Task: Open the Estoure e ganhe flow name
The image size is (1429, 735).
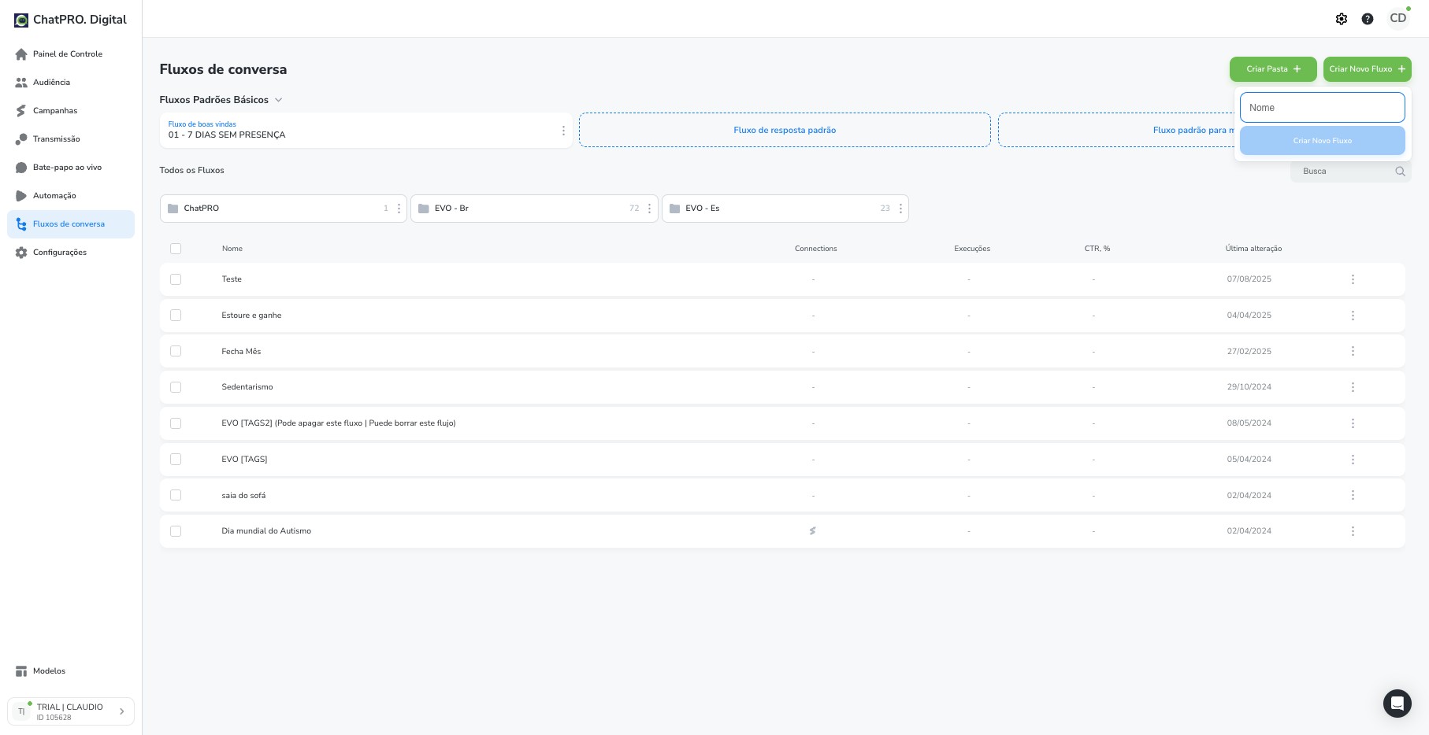Action: coord(251,316)
